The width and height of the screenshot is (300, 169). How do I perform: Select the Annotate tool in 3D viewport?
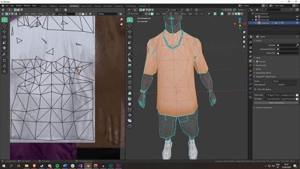(x=130, y=54)
